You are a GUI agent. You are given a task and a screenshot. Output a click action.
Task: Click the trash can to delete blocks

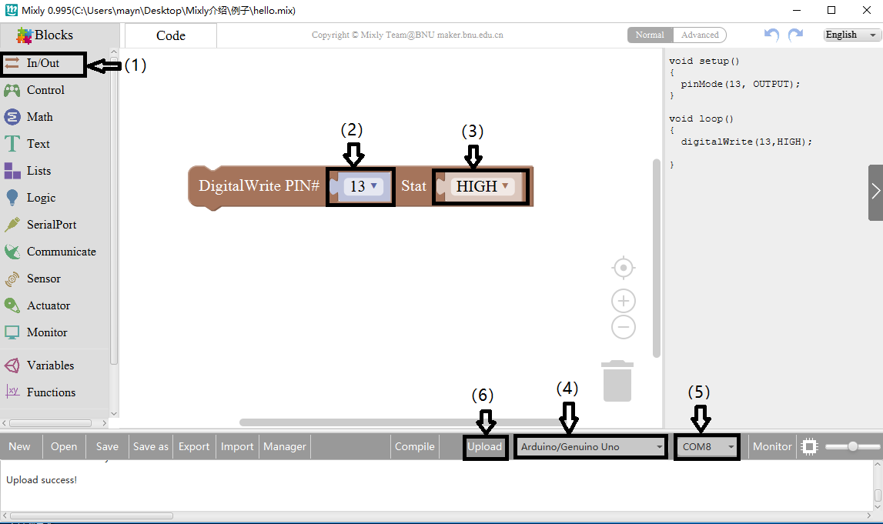[x=617, y=379]
